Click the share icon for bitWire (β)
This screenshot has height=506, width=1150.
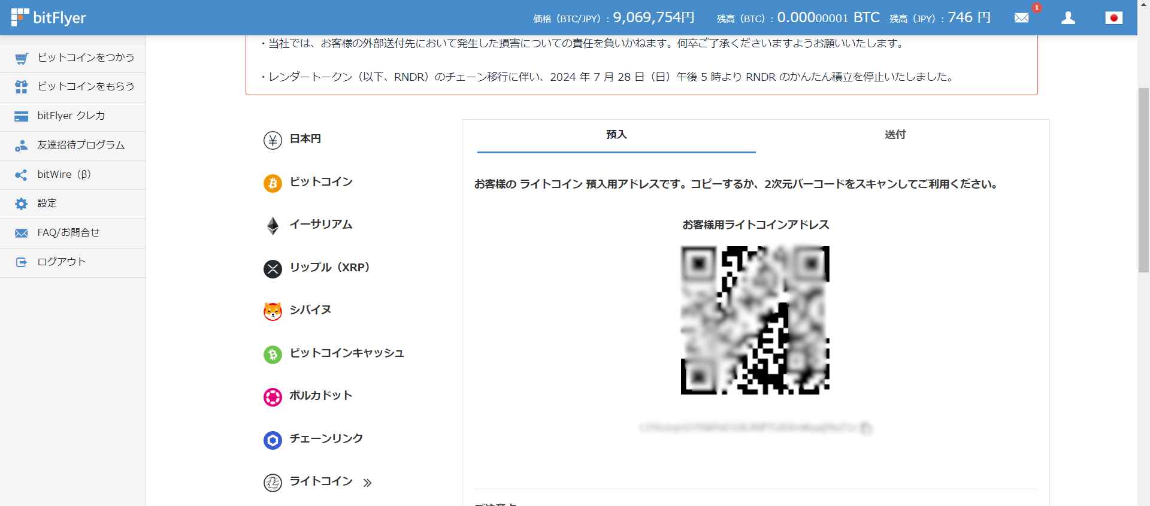(22, 175)
